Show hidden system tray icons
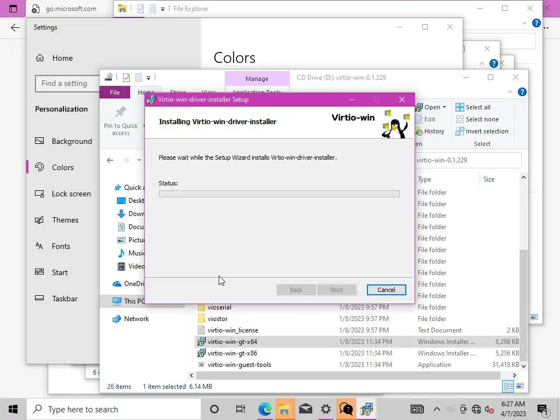The height and width of the screenshot is (420, 560). tap(437, 409)
